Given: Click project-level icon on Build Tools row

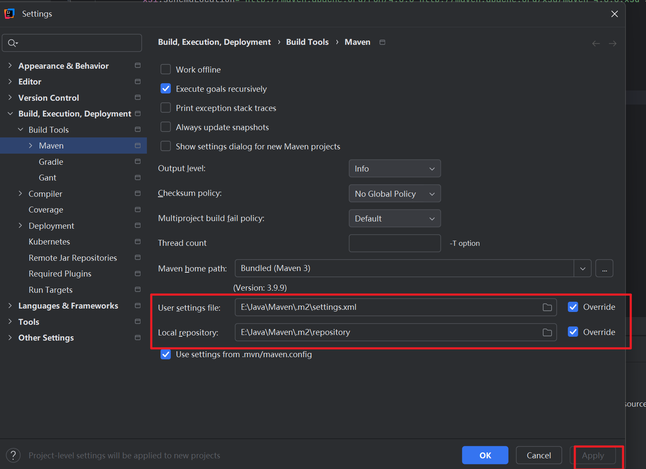Looking at the screenshot, I should tap(137, 129).
